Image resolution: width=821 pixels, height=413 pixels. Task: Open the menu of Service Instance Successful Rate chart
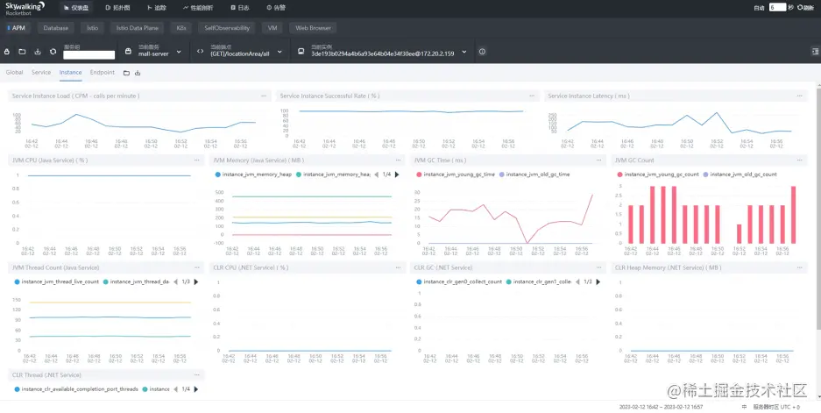coord(532,96)
